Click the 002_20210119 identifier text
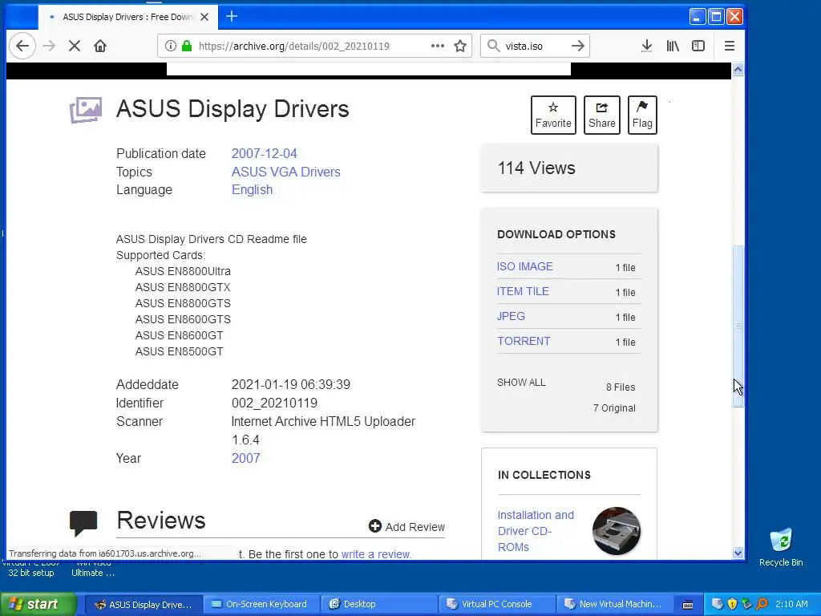The width and height of the screenshot is (821, 616). click(x=274, y=403)
